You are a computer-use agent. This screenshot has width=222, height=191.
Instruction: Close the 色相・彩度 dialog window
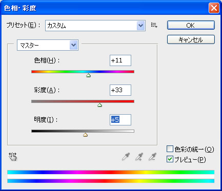214,8
